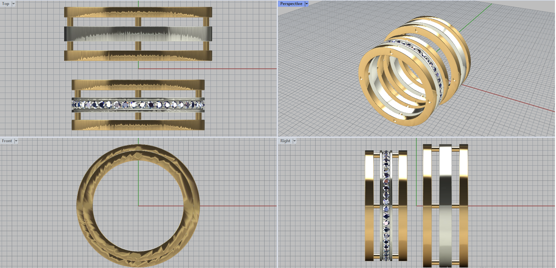Select the Right viewport title label
The width and height of the screenshot is (556, 268).
[x=285, y=141]
